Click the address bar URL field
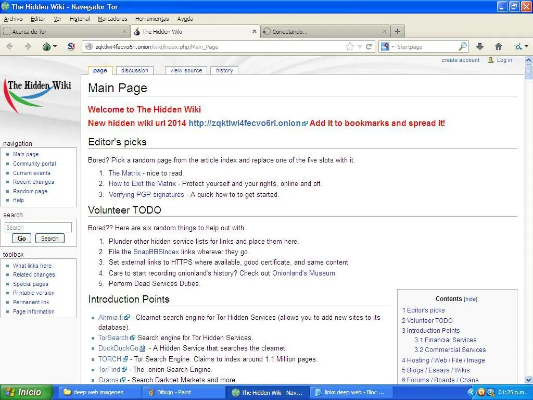Screen dimensions: 533x400 click(218, 46)
